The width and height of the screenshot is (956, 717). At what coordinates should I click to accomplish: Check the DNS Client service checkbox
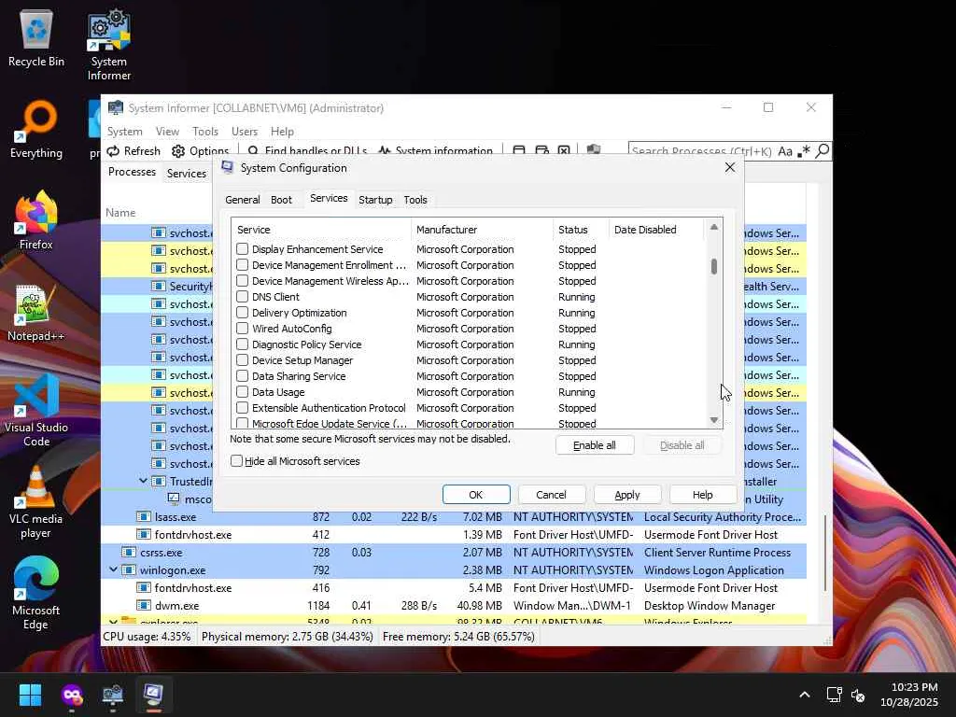[x=242, y=296]
